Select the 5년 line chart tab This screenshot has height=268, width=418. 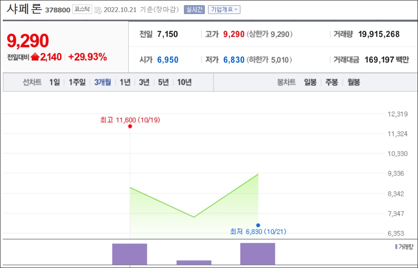coord(163,82)
